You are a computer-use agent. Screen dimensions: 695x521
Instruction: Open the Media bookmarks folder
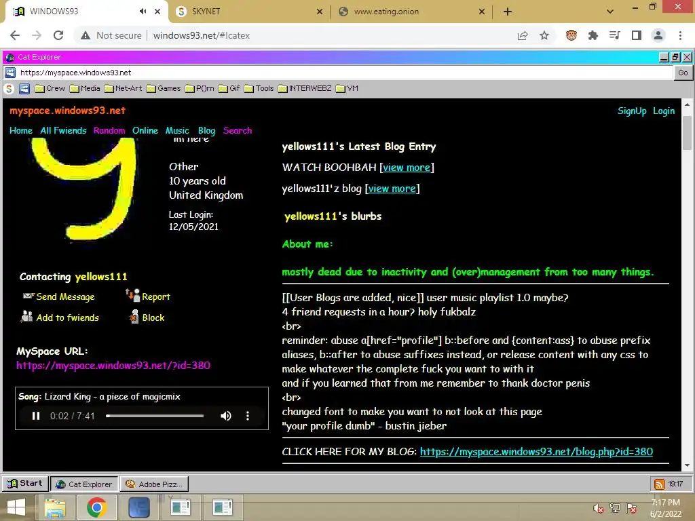(x=85, y=89)
